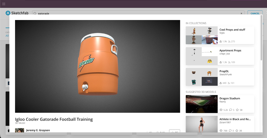
Task: Click the PropDL thumbnail grid
Action: click(202, 77)
